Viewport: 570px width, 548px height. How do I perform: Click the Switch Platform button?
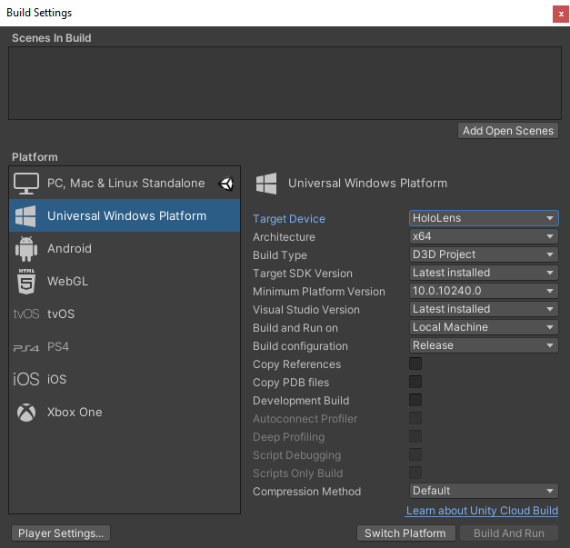(405, 533)
